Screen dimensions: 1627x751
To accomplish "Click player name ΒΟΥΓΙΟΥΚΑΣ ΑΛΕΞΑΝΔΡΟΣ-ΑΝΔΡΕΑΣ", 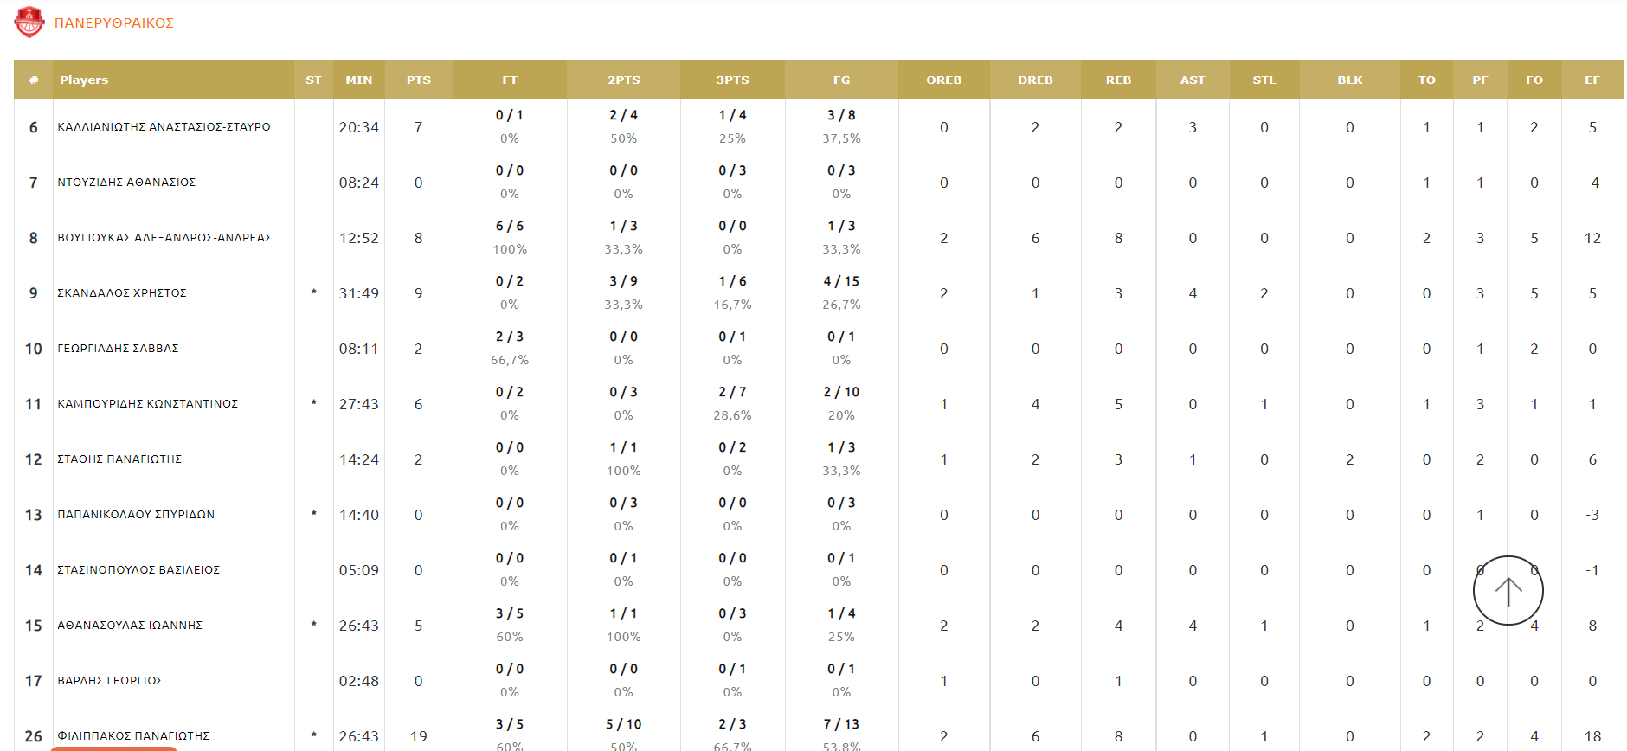I will click(x=164, y=238).
